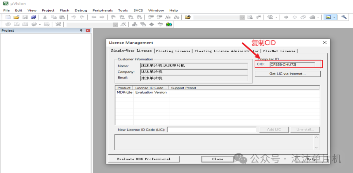The height and width of the screenshot is (173, 353).
Task: Click the Copy toolbar icon
Action: click(53, 17)
